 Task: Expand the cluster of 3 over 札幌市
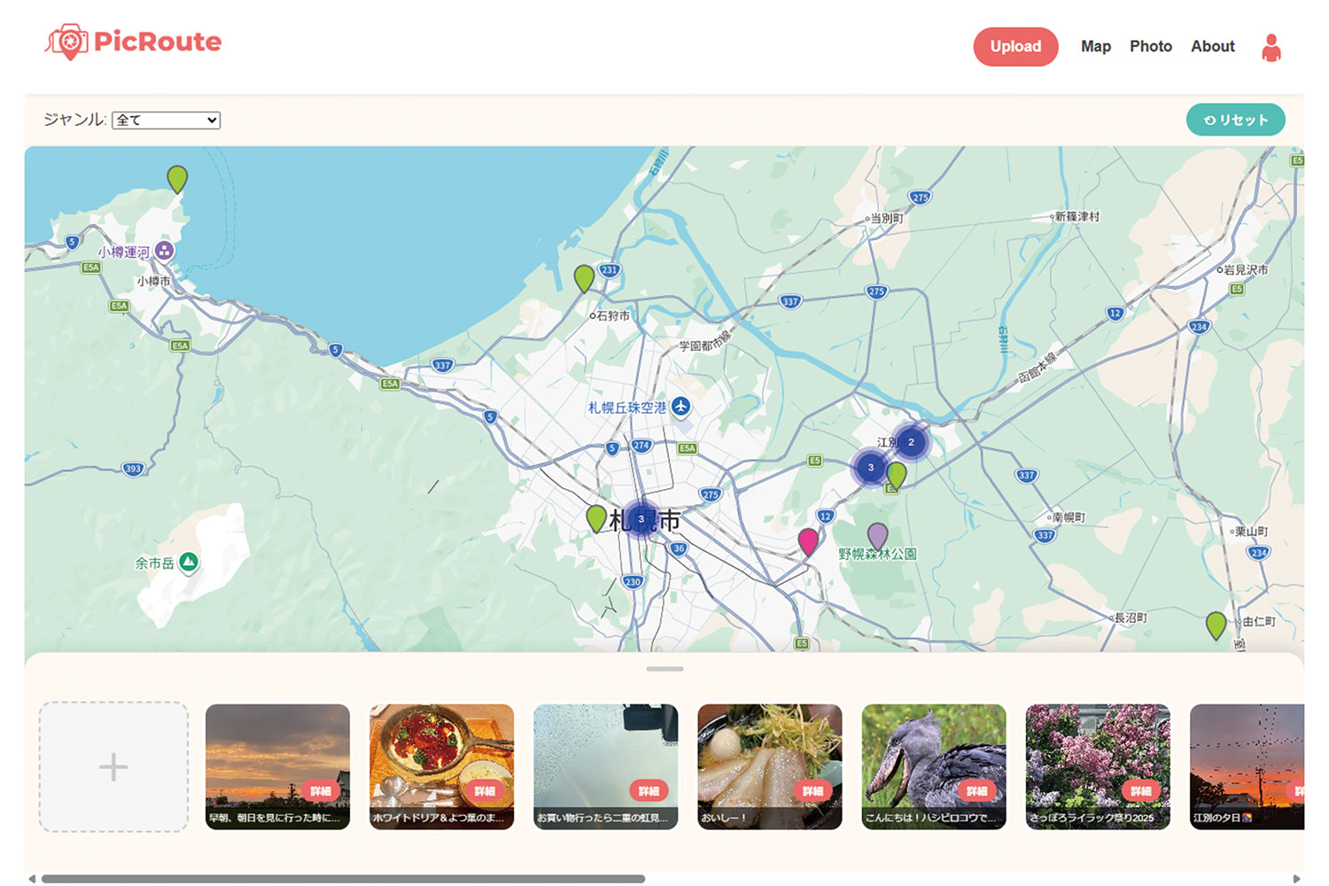coord(641,519)
